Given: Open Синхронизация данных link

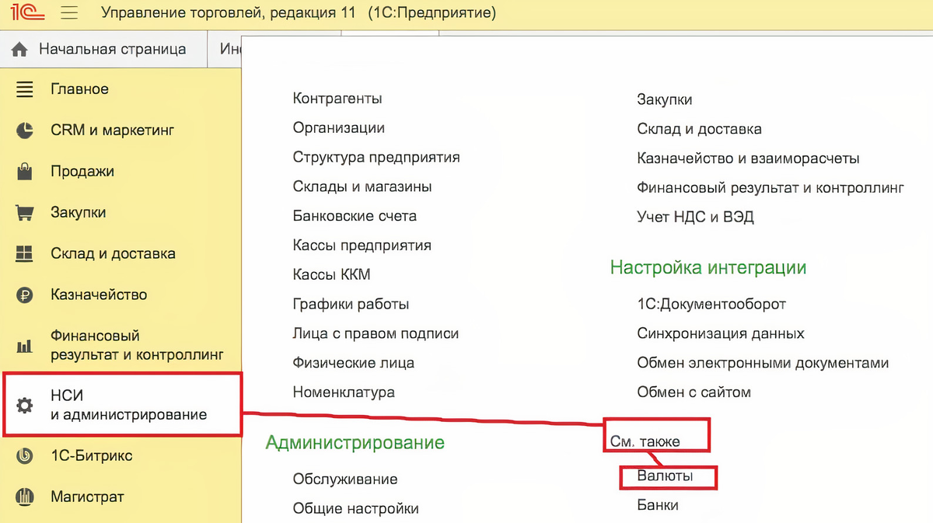Looking at the screenshot, I should coord(721,334).
